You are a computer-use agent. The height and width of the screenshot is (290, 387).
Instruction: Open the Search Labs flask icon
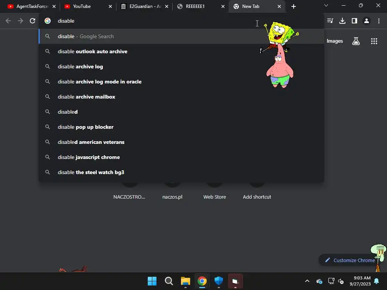pyautogui.click(x=356, y=41)
